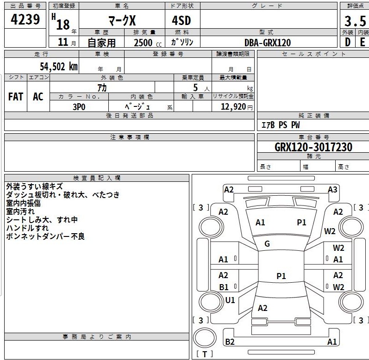Click door shape value 4SD

point(181,20)
